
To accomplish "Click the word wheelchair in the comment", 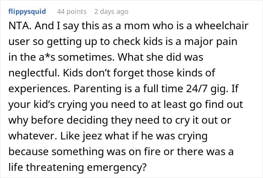I will 222,26.
